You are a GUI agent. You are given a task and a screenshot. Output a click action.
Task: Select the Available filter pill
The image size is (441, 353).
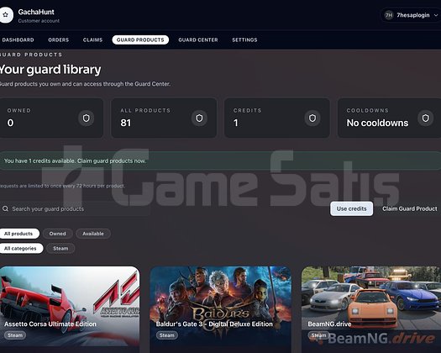pos(93,234)
